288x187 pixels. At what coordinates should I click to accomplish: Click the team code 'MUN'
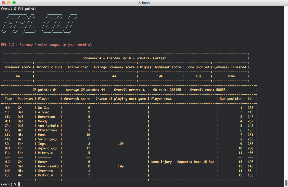click(7, 108)
